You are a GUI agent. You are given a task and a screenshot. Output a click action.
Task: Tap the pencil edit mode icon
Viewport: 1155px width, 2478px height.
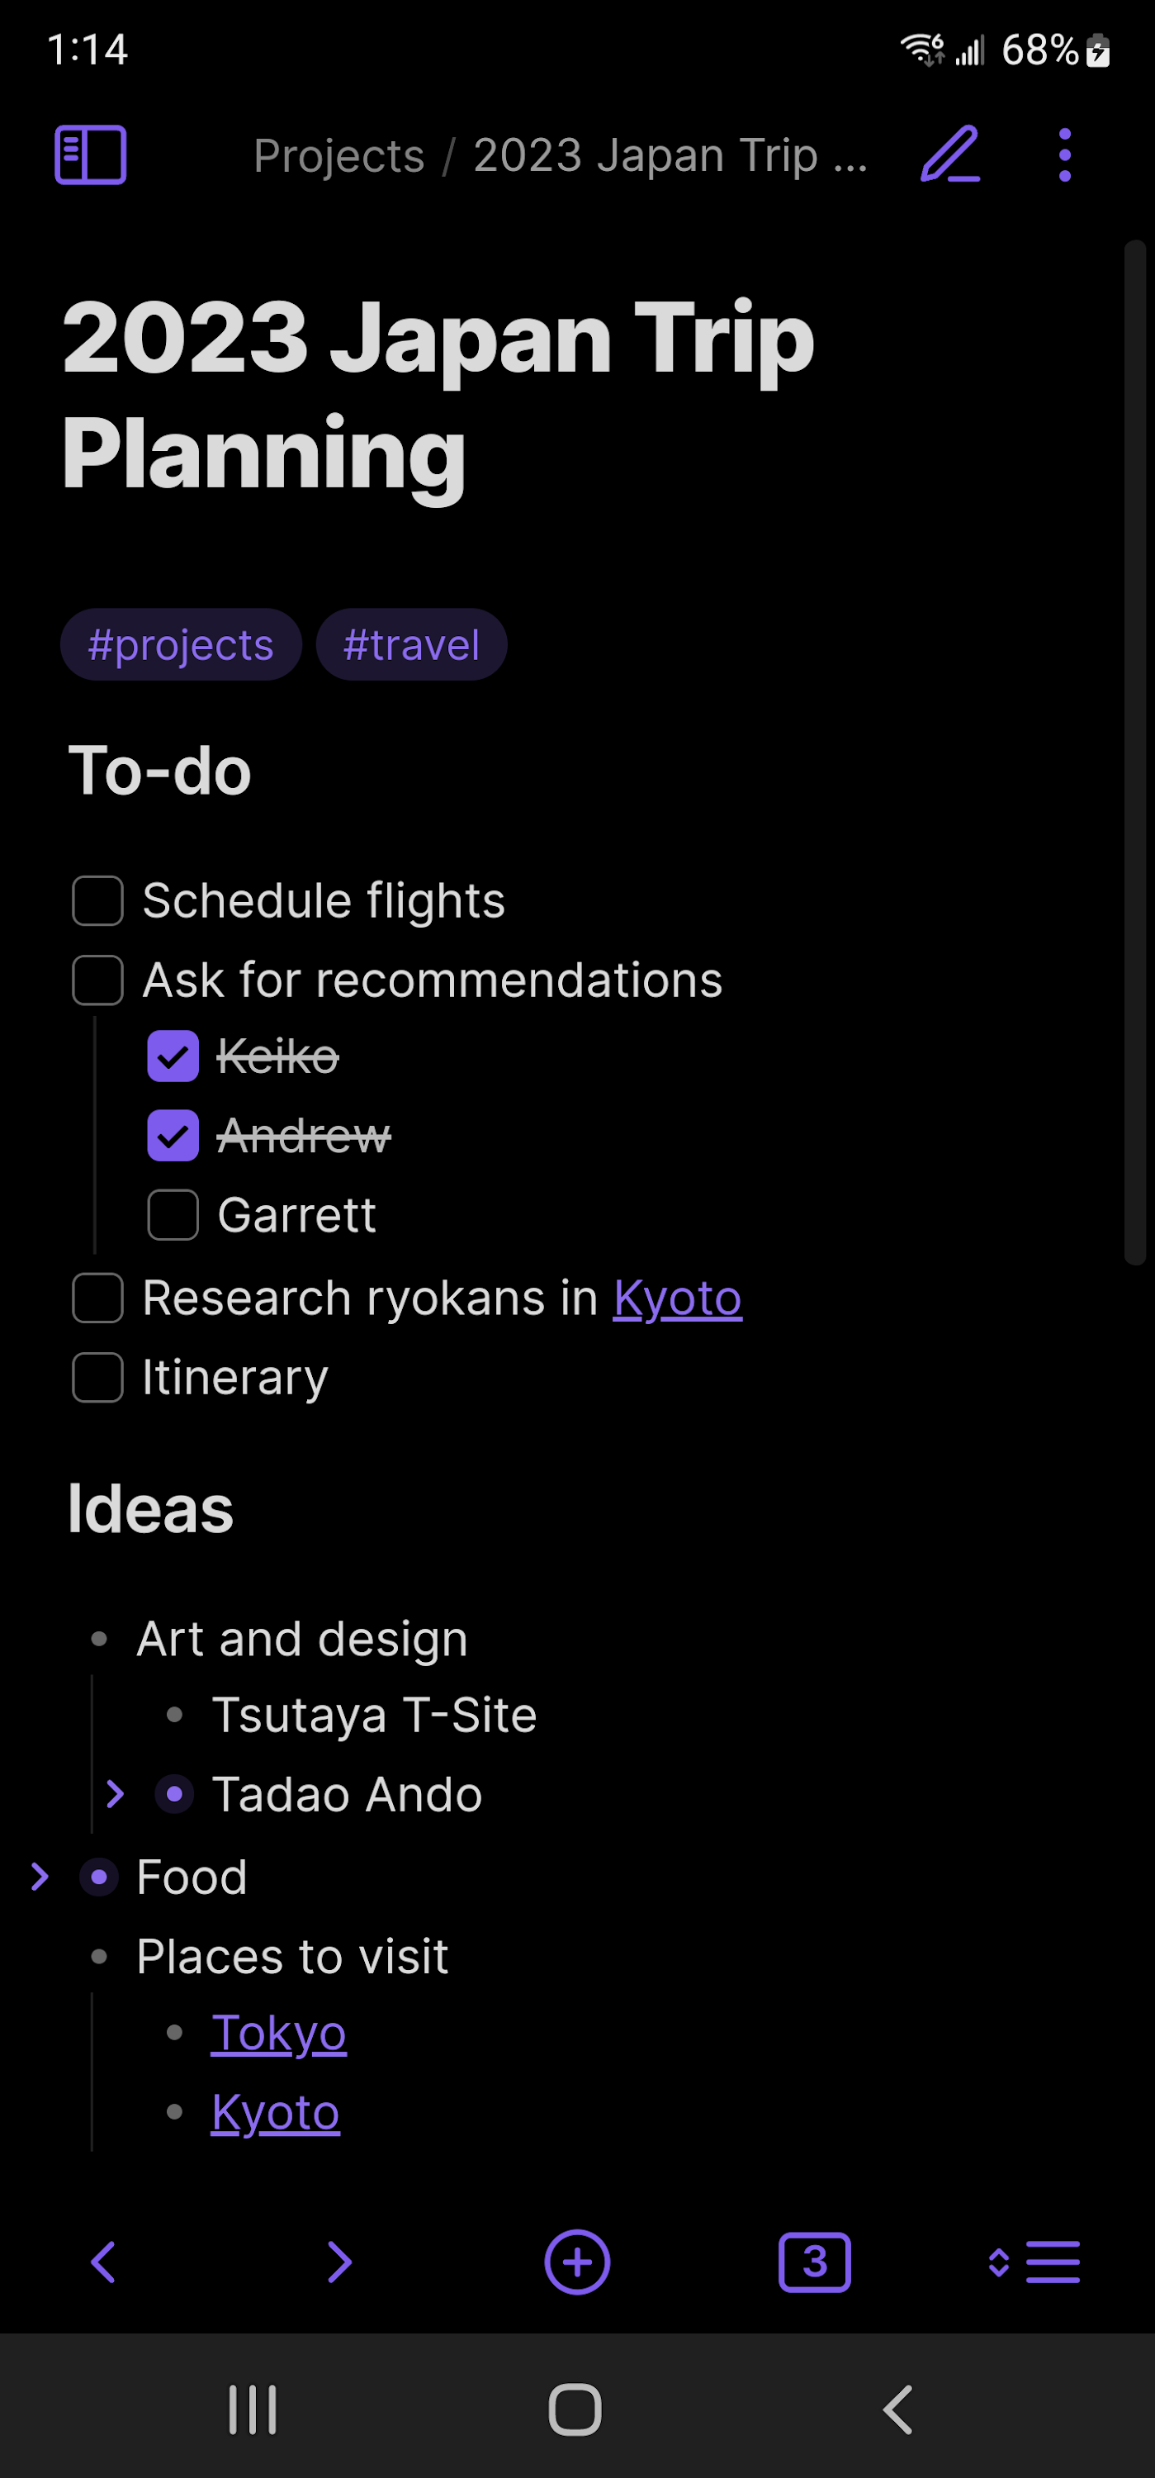(949, 155)
